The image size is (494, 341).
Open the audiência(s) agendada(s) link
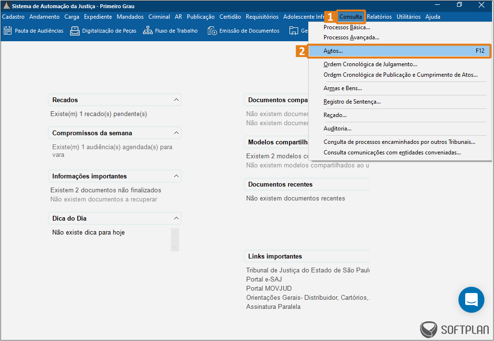tap(111, 151)
